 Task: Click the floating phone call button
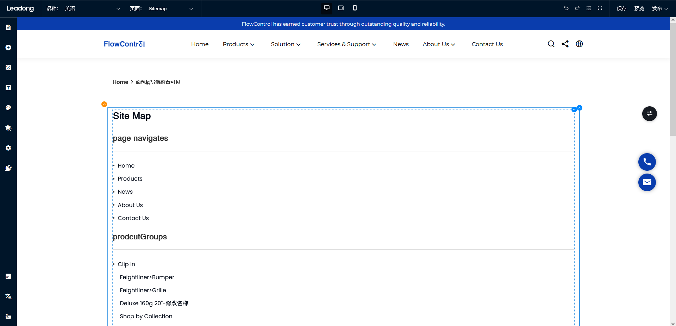tap(647, 162)
